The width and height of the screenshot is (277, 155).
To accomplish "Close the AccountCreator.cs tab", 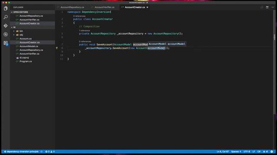I will pyautogui.click(x=147, y=7).
